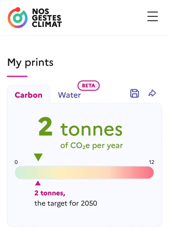This screenshot has width=169, height=230.
Task: Click the of CO₂e per year text
Action: [x=91, y=146]
